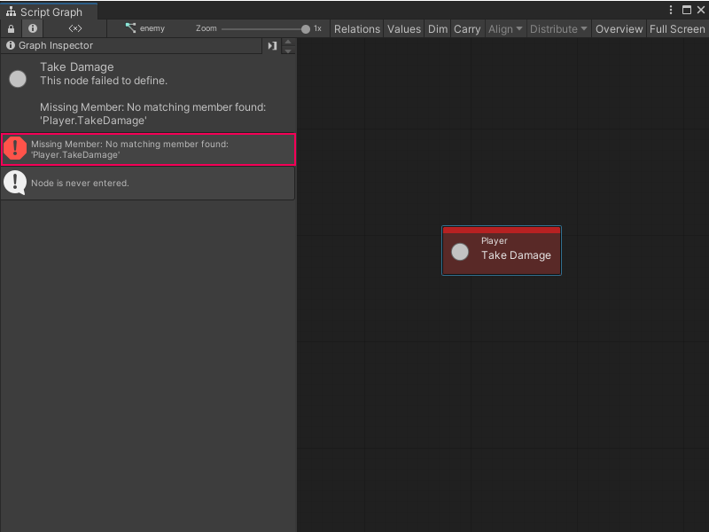Image resolution: width=709 pixels, height=532 pixels.
Task: Switch to the Script Graph tab
Action: click(x=49, y=12)
